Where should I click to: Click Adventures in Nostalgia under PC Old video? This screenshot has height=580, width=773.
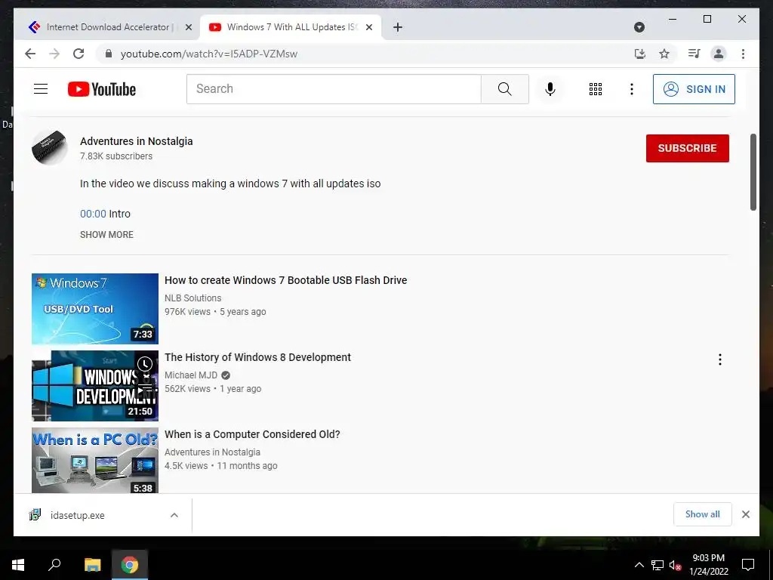(x=212, y=452)
